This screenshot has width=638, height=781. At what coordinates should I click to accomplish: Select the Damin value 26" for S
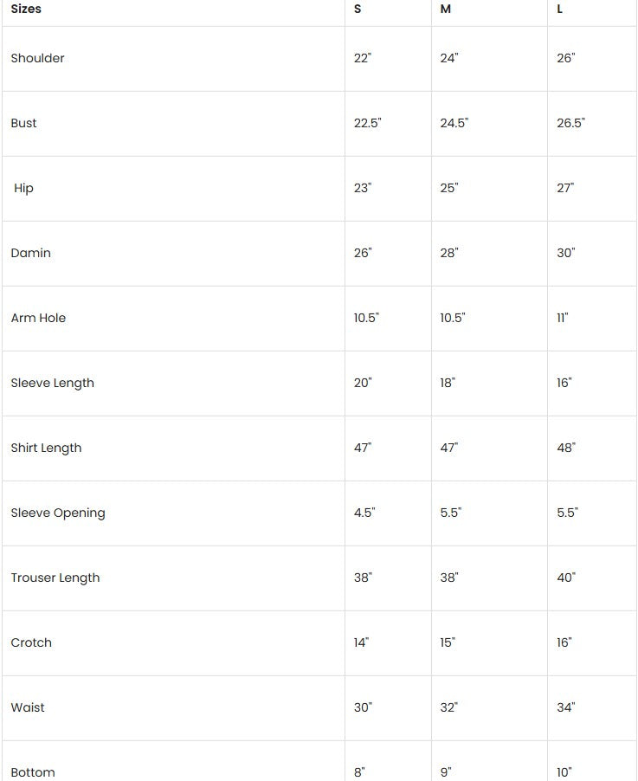coord(363,253)
